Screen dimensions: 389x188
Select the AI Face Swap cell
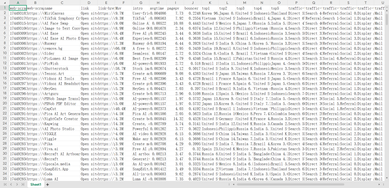pyautogui.click(x=62, y=23)
